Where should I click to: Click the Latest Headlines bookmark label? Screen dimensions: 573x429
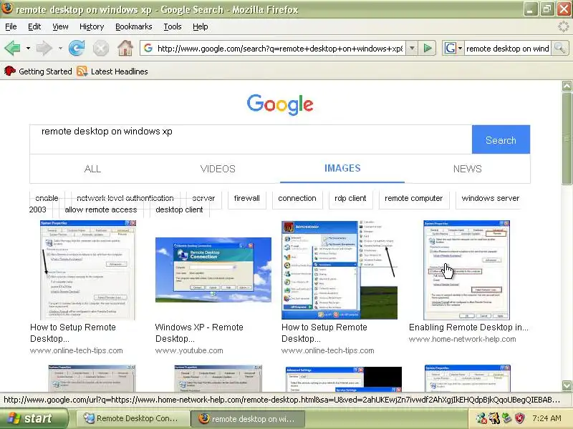click(119, 71)
